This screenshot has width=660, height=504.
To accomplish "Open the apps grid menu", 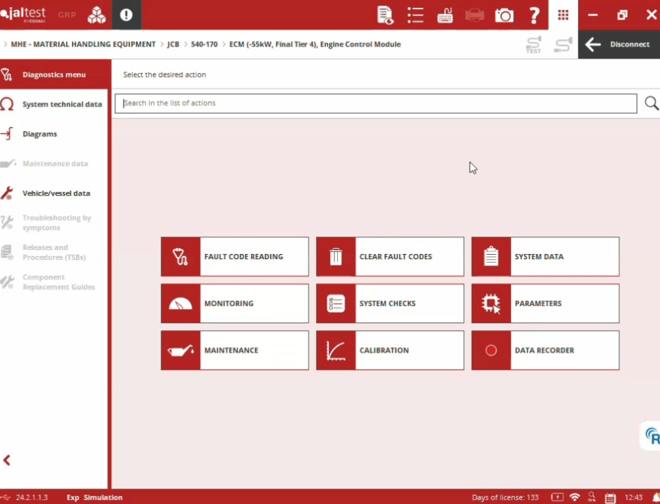I will tap(563, 15).
